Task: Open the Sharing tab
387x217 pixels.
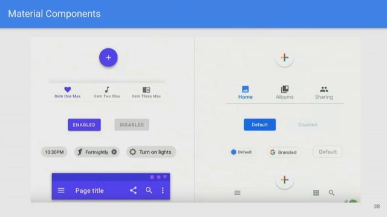Action: pyautogui.click(x=324, y=92)
